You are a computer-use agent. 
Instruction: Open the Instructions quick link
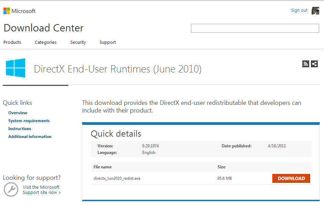coord(20,129)
